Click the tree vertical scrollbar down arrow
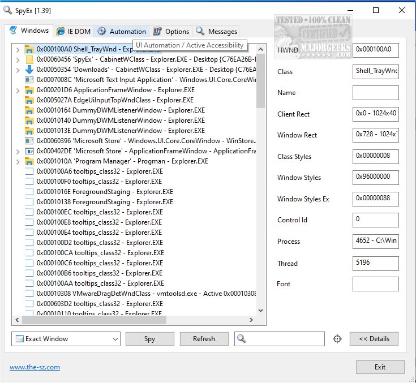 (260, 311)
